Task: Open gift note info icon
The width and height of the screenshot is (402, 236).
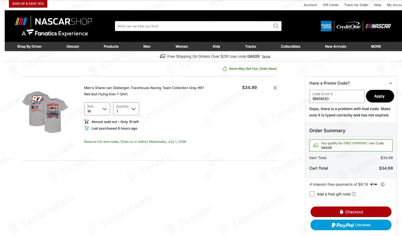Action: 354,194
